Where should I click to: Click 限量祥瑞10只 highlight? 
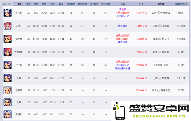[123, 39]
